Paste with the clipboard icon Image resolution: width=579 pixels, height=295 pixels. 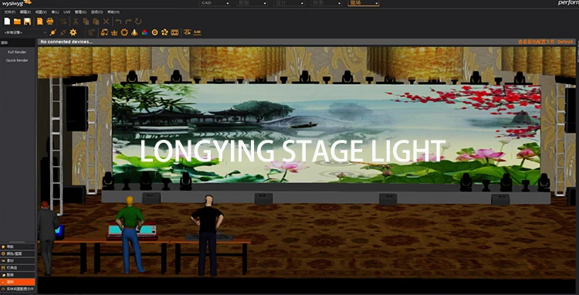point(96,22)
